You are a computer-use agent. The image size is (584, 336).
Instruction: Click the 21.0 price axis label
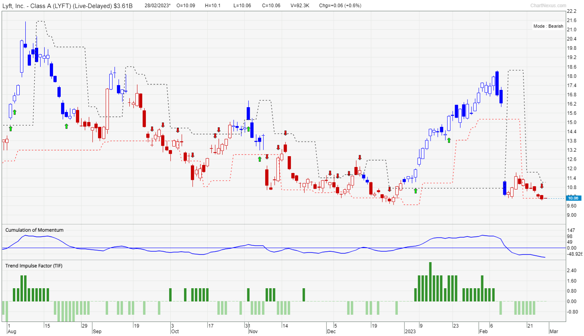pos(572,30)
